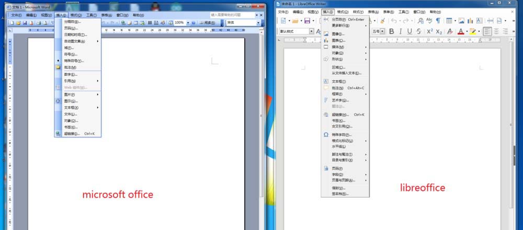Click the Redo arrow in LibreOffice toolbar
The height and width of the screenshot is (230, 523).
(x=406, y=21)
